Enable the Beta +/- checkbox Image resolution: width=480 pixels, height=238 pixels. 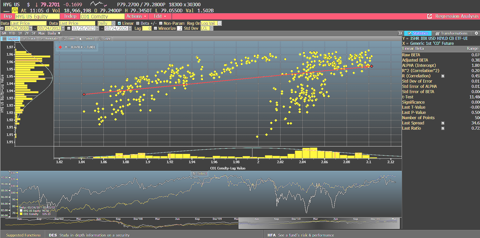[138, 23]
